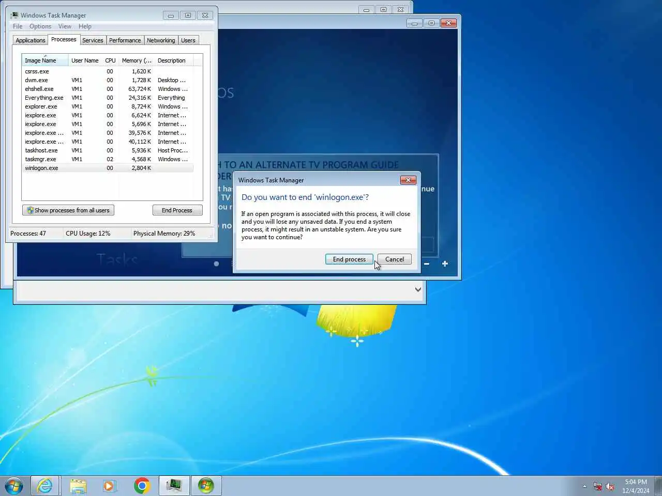Switch to the Users tab

(188, 40)
